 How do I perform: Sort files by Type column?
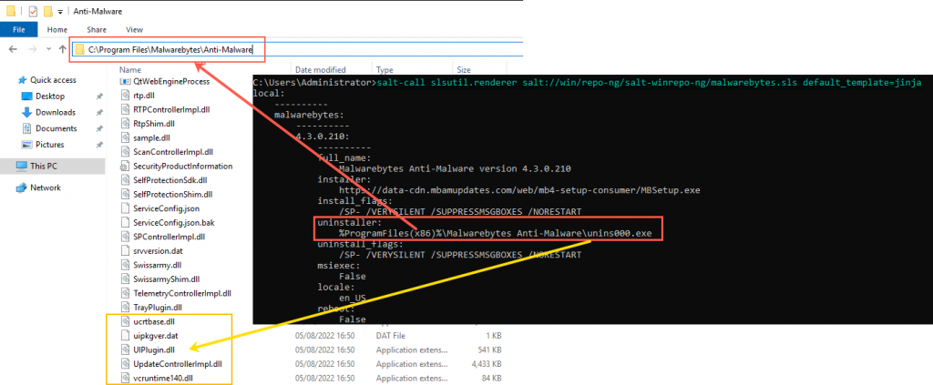[x=385, y=69]
